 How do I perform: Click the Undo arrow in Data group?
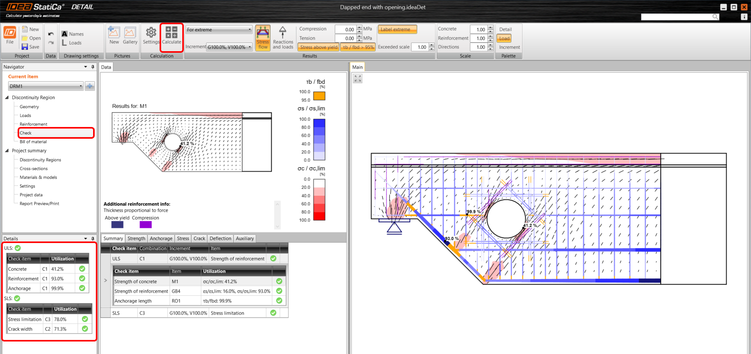point(51,34)
